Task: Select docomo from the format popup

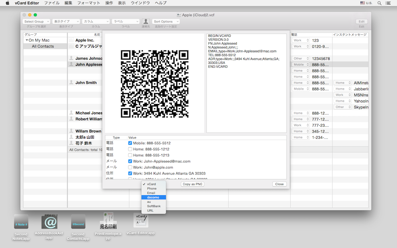Action: (153, 197)
